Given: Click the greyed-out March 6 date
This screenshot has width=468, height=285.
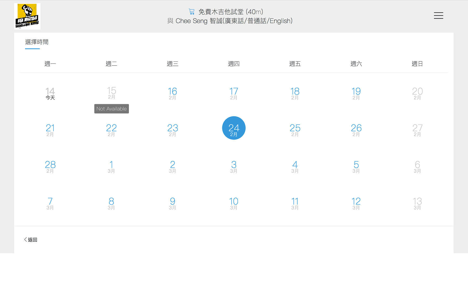Looking at the screenshot, I should point(417,167).
